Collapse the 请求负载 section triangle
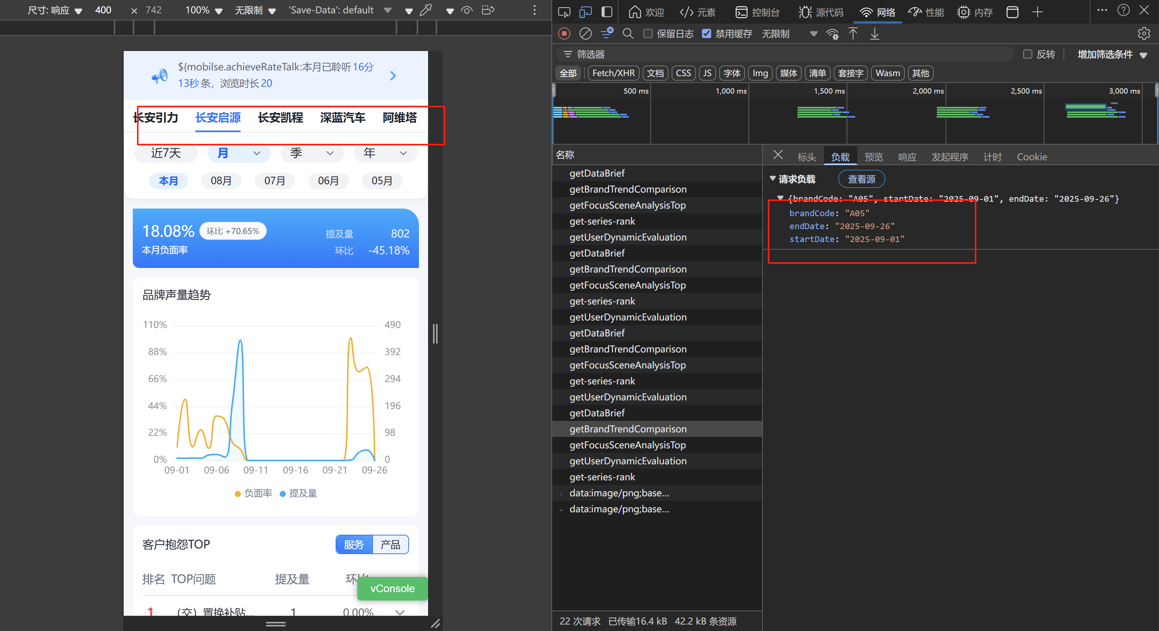 click(x=772, y=178)
